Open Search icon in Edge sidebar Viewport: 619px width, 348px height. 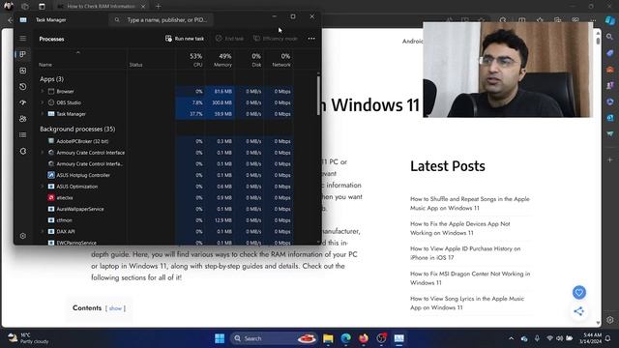610,37
